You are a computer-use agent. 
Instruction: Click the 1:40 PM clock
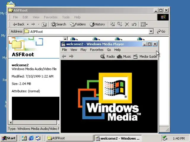click(x=179, y=138)
